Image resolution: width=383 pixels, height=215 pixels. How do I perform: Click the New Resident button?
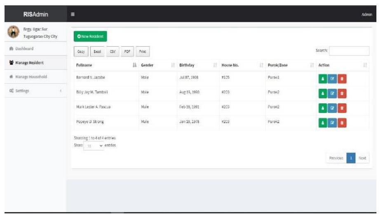coord(90,37)
